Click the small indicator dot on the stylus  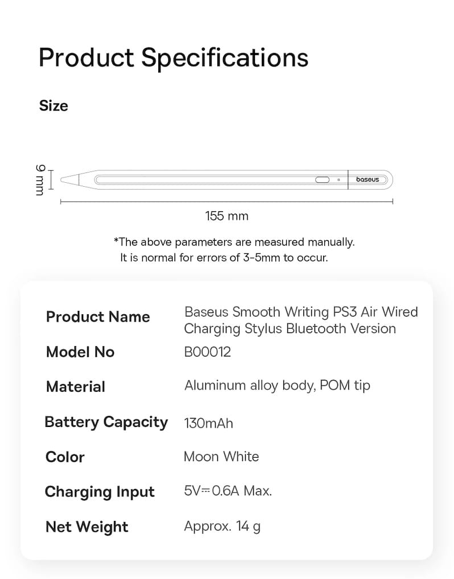coord(339,180)
